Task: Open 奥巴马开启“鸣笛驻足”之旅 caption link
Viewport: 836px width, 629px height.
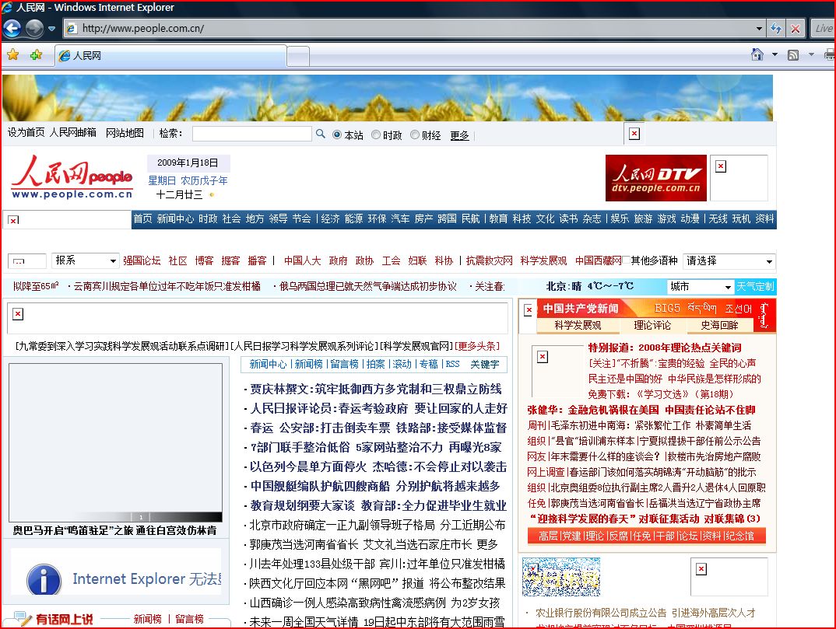Action: point(114,530)
